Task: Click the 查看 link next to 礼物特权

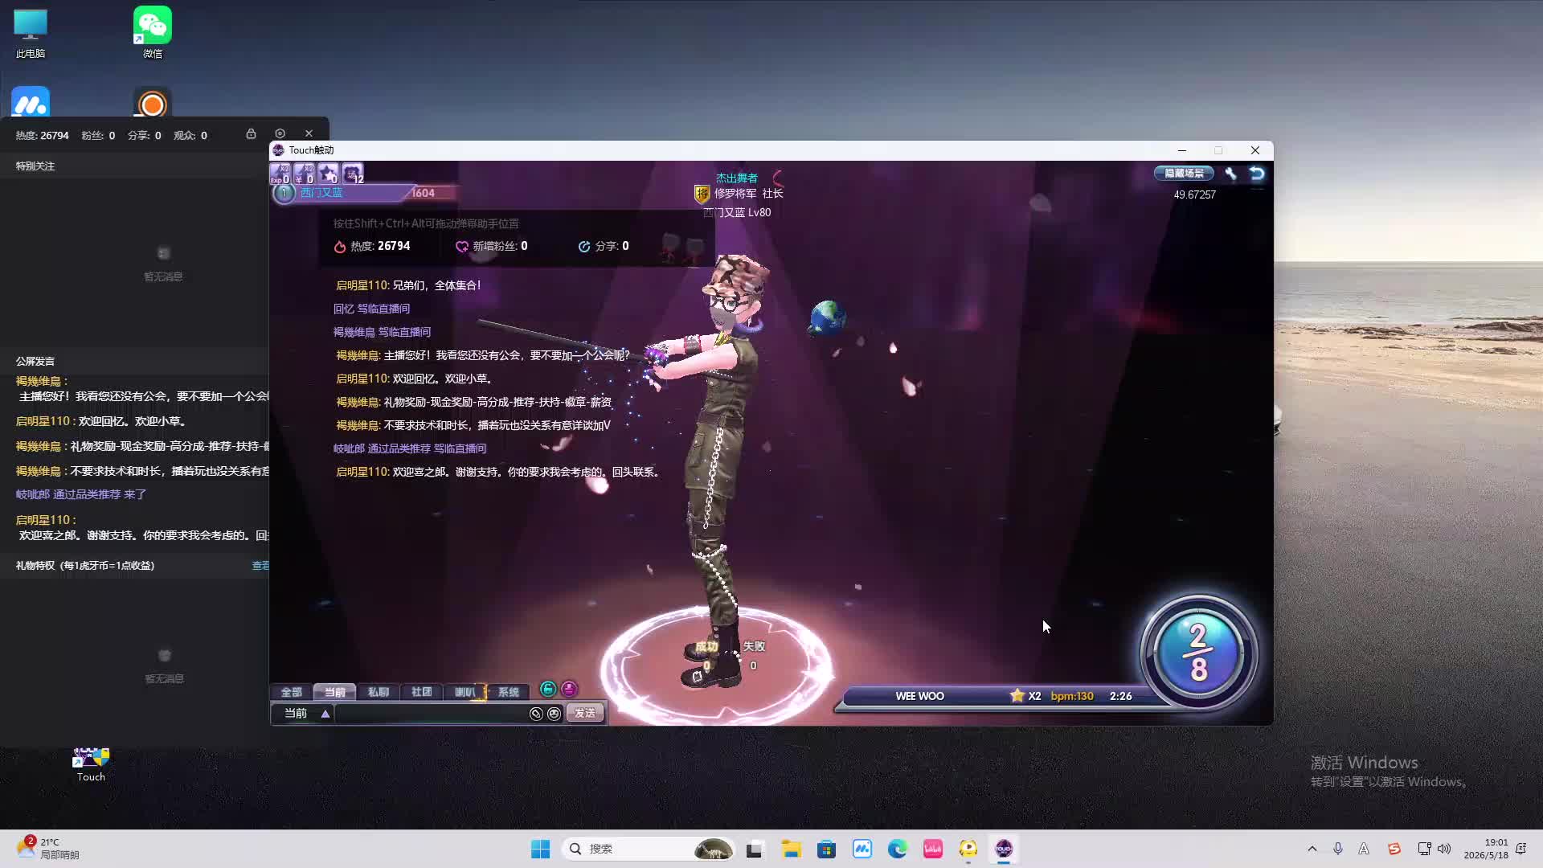Action: click(x=260, y=566)
